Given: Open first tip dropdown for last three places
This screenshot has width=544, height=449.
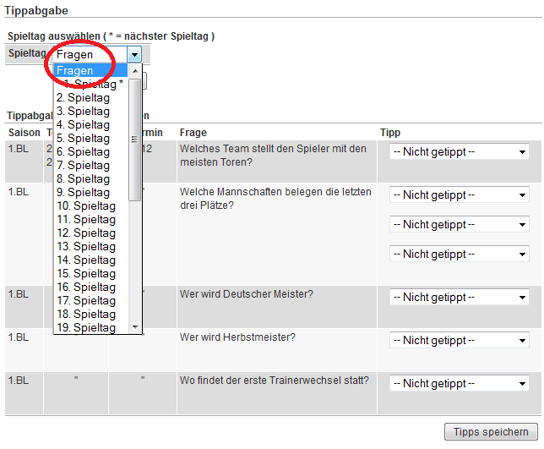Looking at the screenshot, I should click(459, 195).
